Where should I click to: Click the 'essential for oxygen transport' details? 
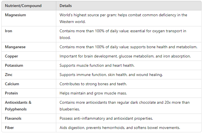click(x=157, y=31)
